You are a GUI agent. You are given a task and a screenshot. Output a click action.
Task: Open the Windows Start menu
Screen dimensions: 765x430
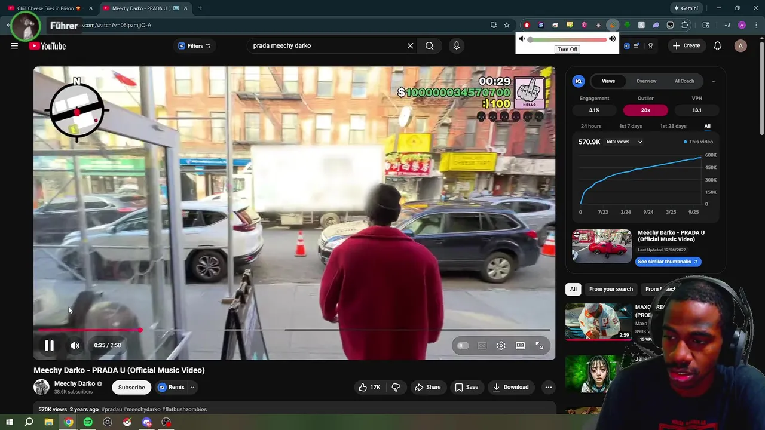(10, 422)
